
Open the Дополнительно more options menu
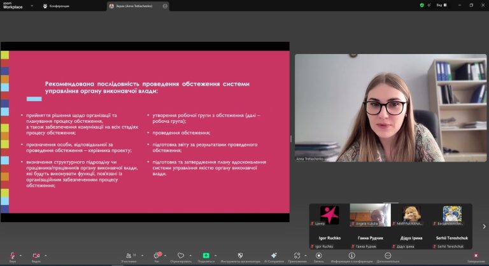(388, 256)
